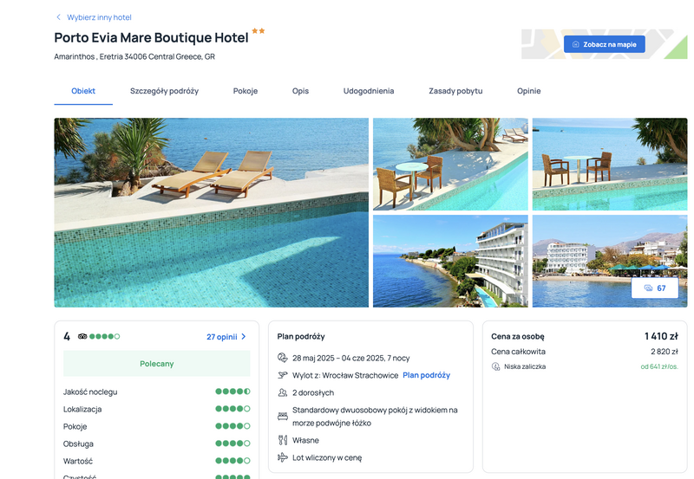Click the overall score number 4
This screenshot has height=479, width=694.
click(x=67, y=336)
